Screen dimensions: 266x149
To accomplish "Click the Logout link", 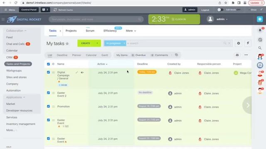I will (x=205, y=10).
